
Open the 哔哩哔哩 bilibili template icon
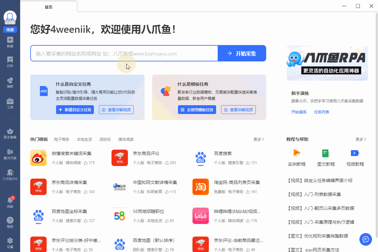(x=201, y=216)
